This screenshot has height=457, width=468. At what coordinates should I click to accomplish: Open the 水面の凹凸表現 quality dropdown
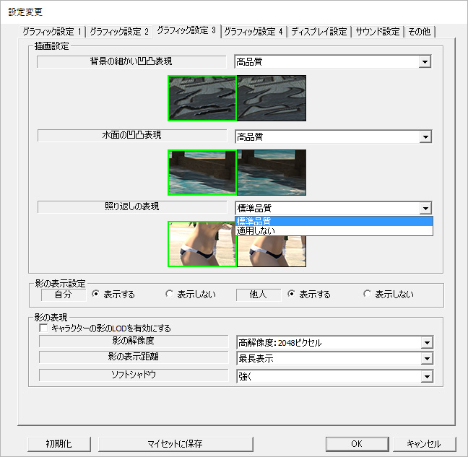click(334, 136)
